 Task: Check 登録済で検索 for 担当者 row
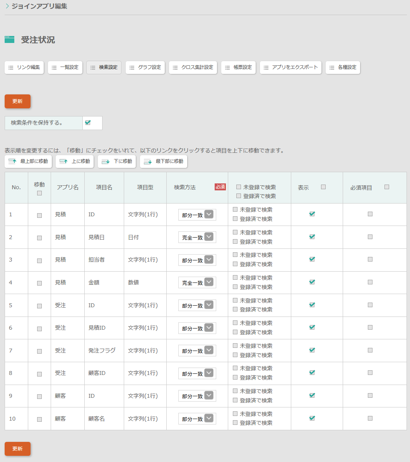tap(235, 264)
